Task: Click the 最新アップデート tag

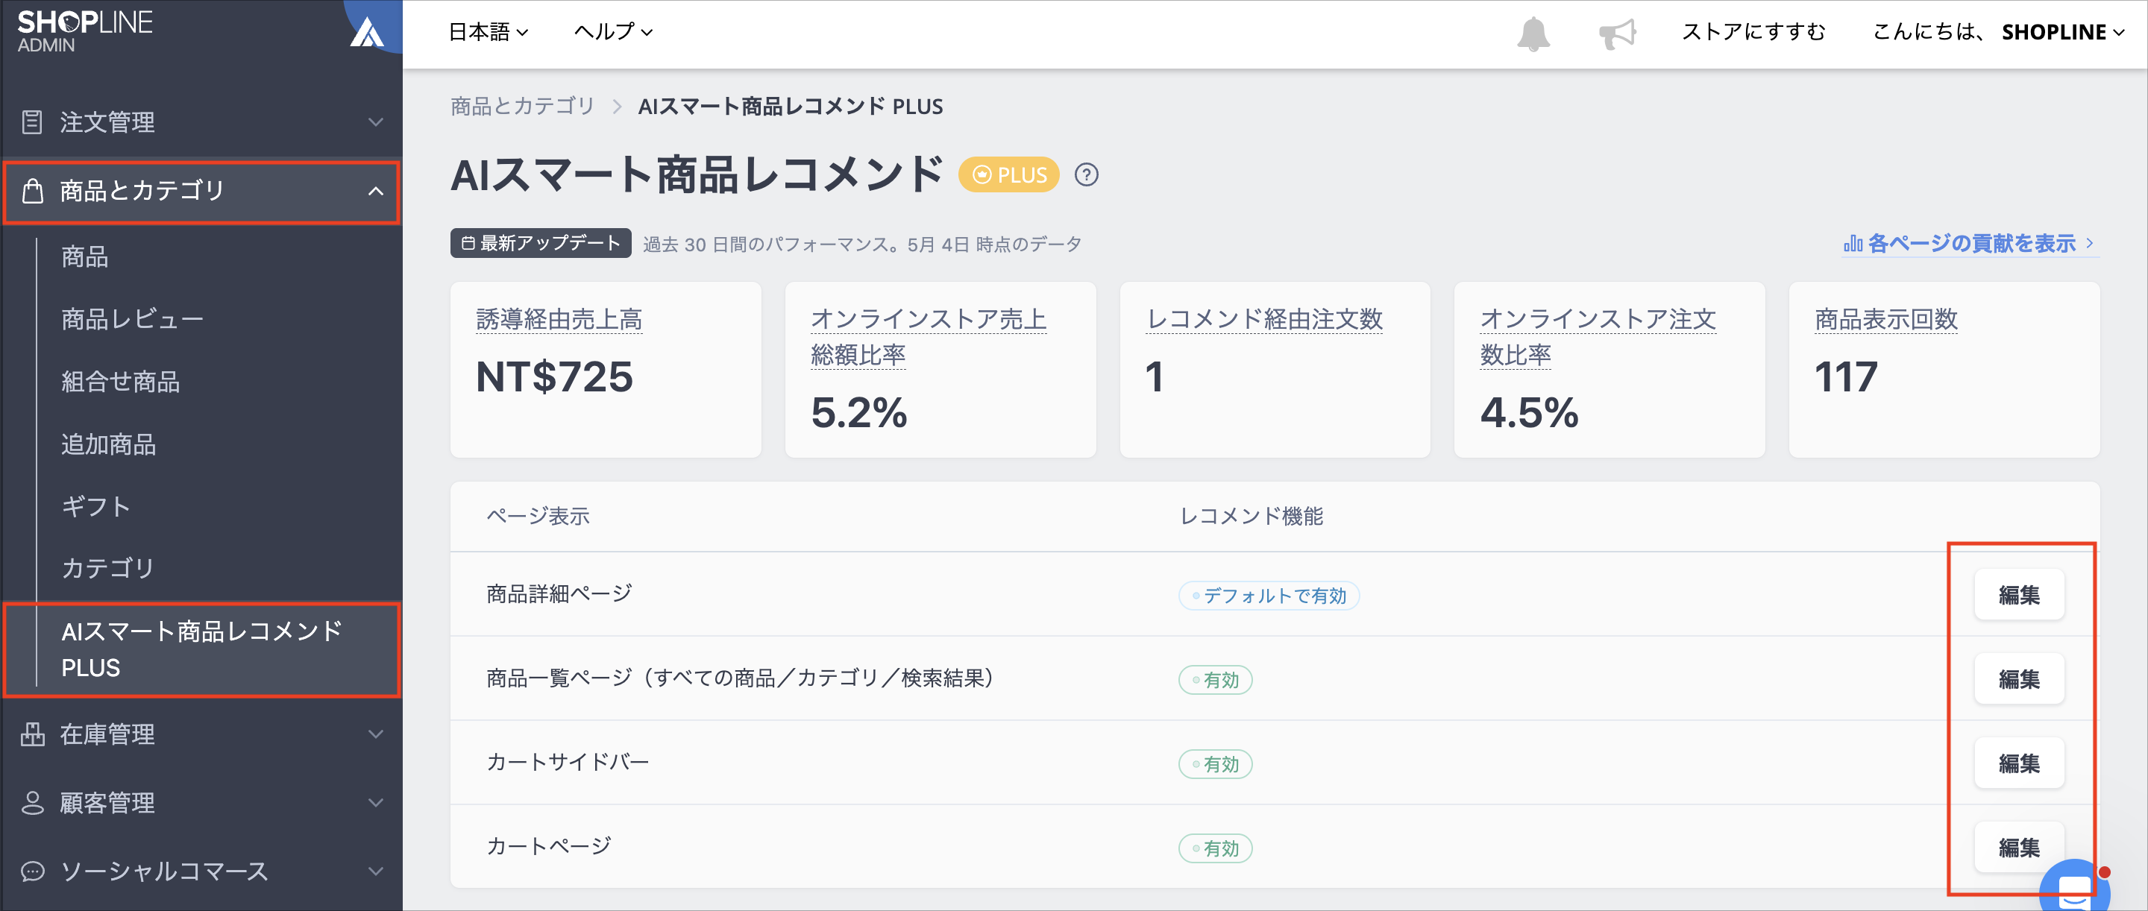Action: click(x=540, y=243)
